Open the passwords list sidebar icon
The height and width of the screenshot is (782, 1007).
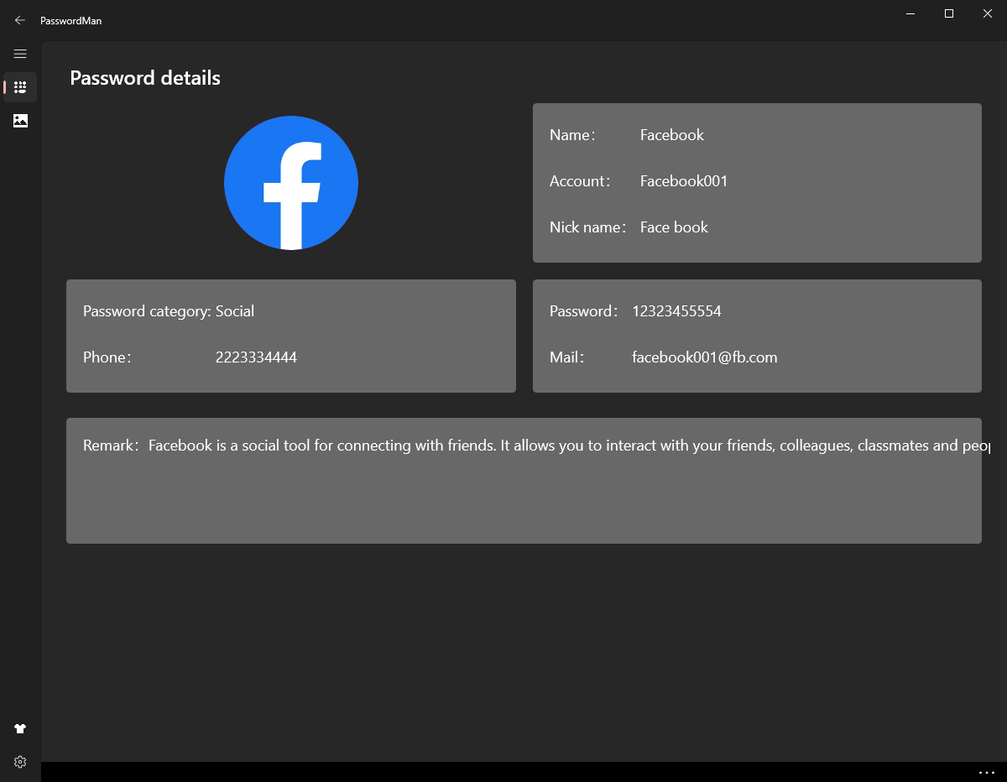coord(20,87)
